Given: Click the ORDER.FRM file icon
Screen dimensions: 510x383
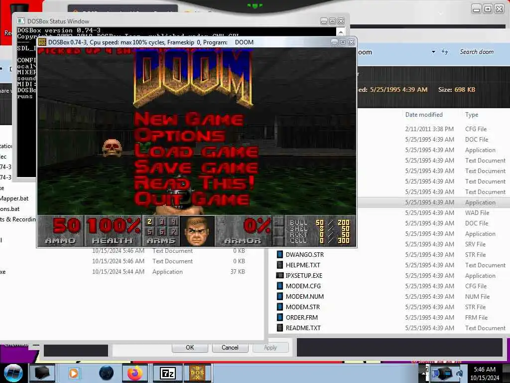Looking at the screenshot, I should click(x=279, y=317).
